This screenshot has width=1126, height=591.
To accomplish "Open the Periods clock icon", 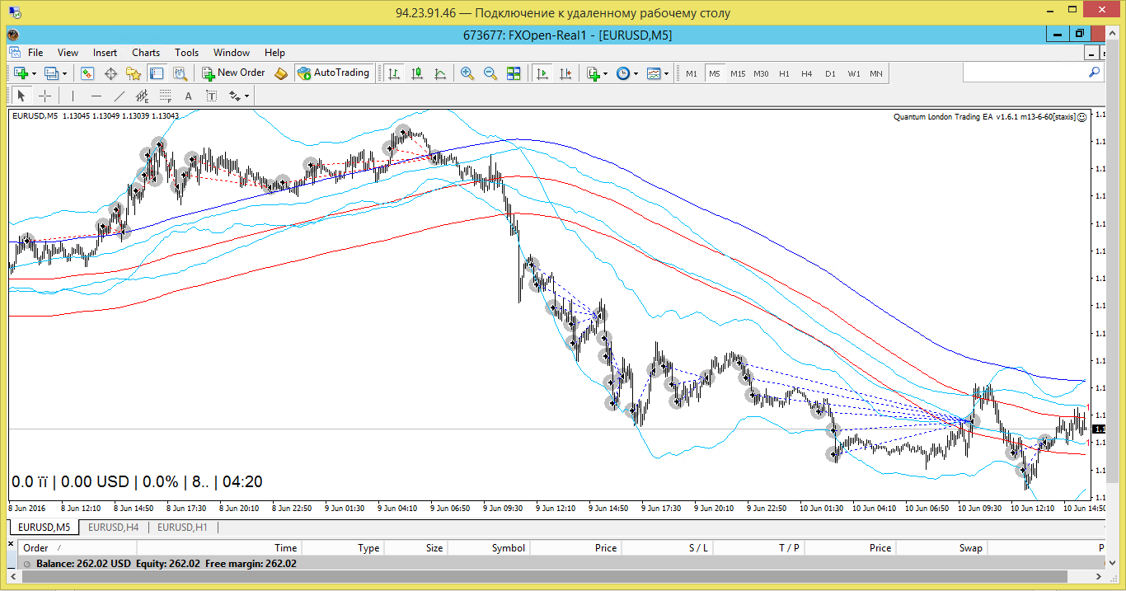I will 623,73.
